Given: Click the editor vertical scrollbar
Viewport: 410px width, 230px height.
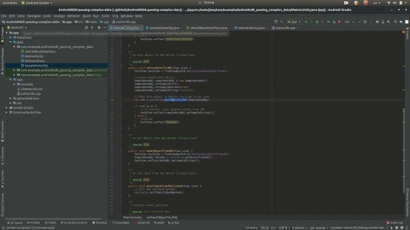Looking at the screenshot, I should click(404, 151).
